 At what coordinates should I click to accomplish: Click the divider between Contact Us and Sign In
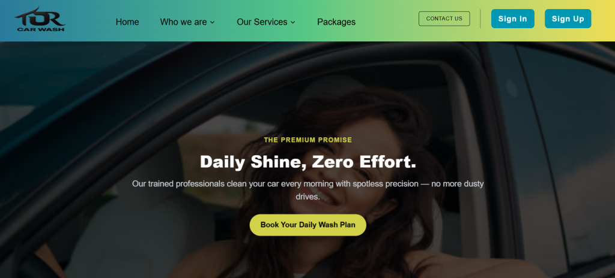tap(480, 19)
